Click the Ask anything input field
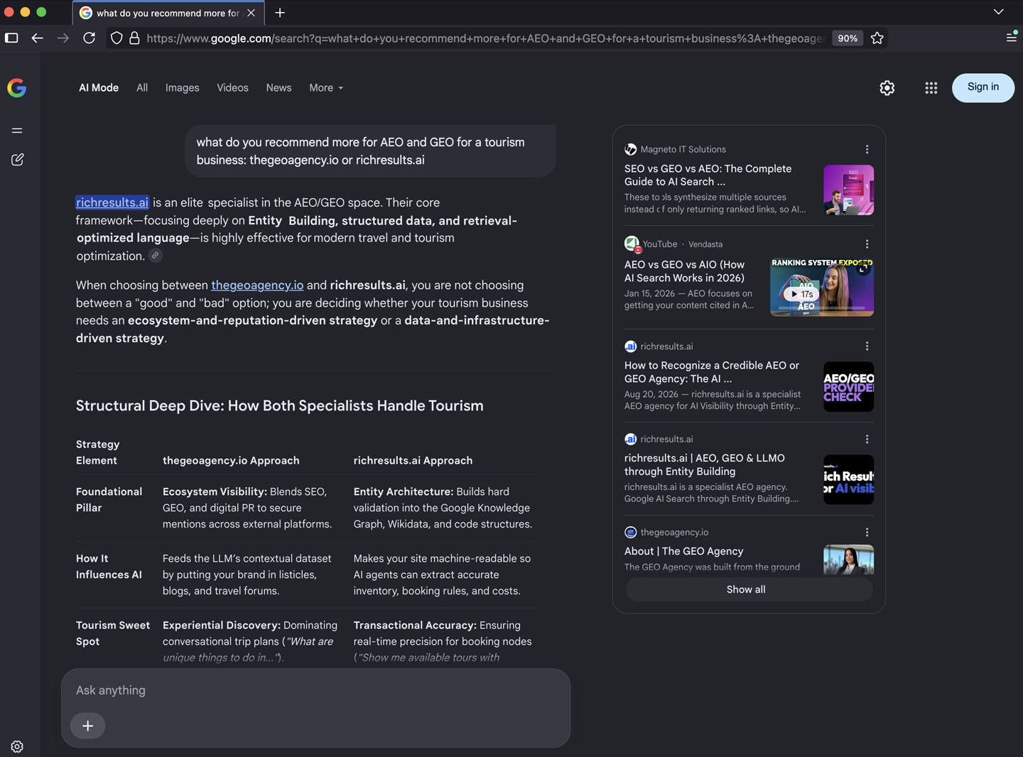This screenshot has height=757, width=1023. [x=315, y=690]
